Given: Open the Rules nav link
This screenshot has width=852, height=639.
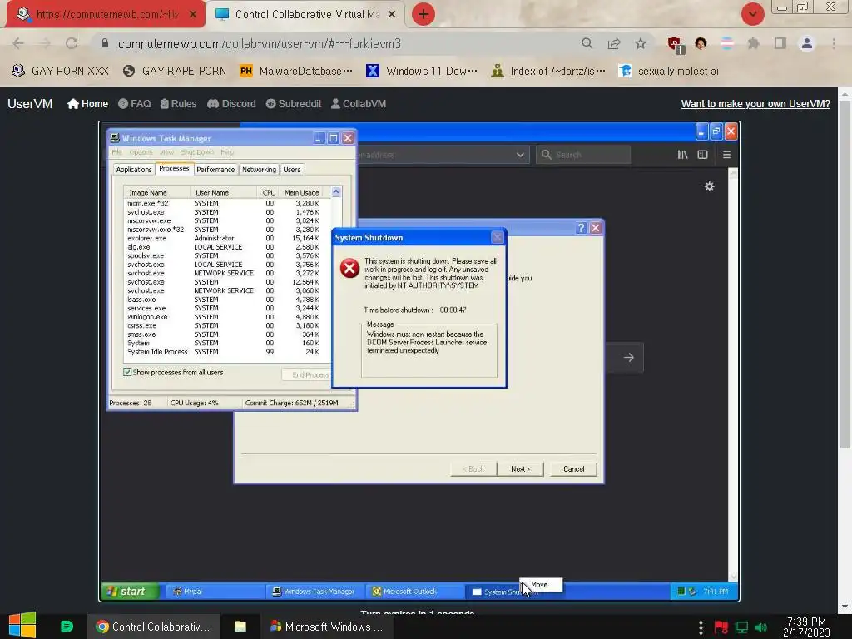Looking at the screenshot, I should pyautogui.click(x=178, y=104).
